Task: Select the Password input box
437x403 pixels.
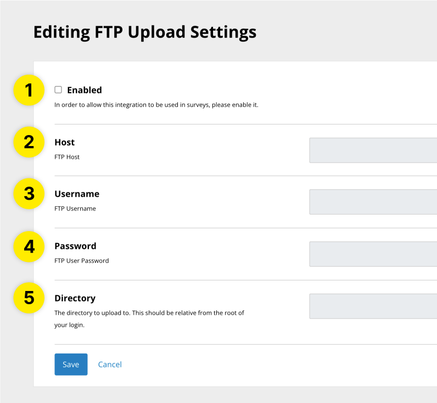Action: click(x=373, y=254)
